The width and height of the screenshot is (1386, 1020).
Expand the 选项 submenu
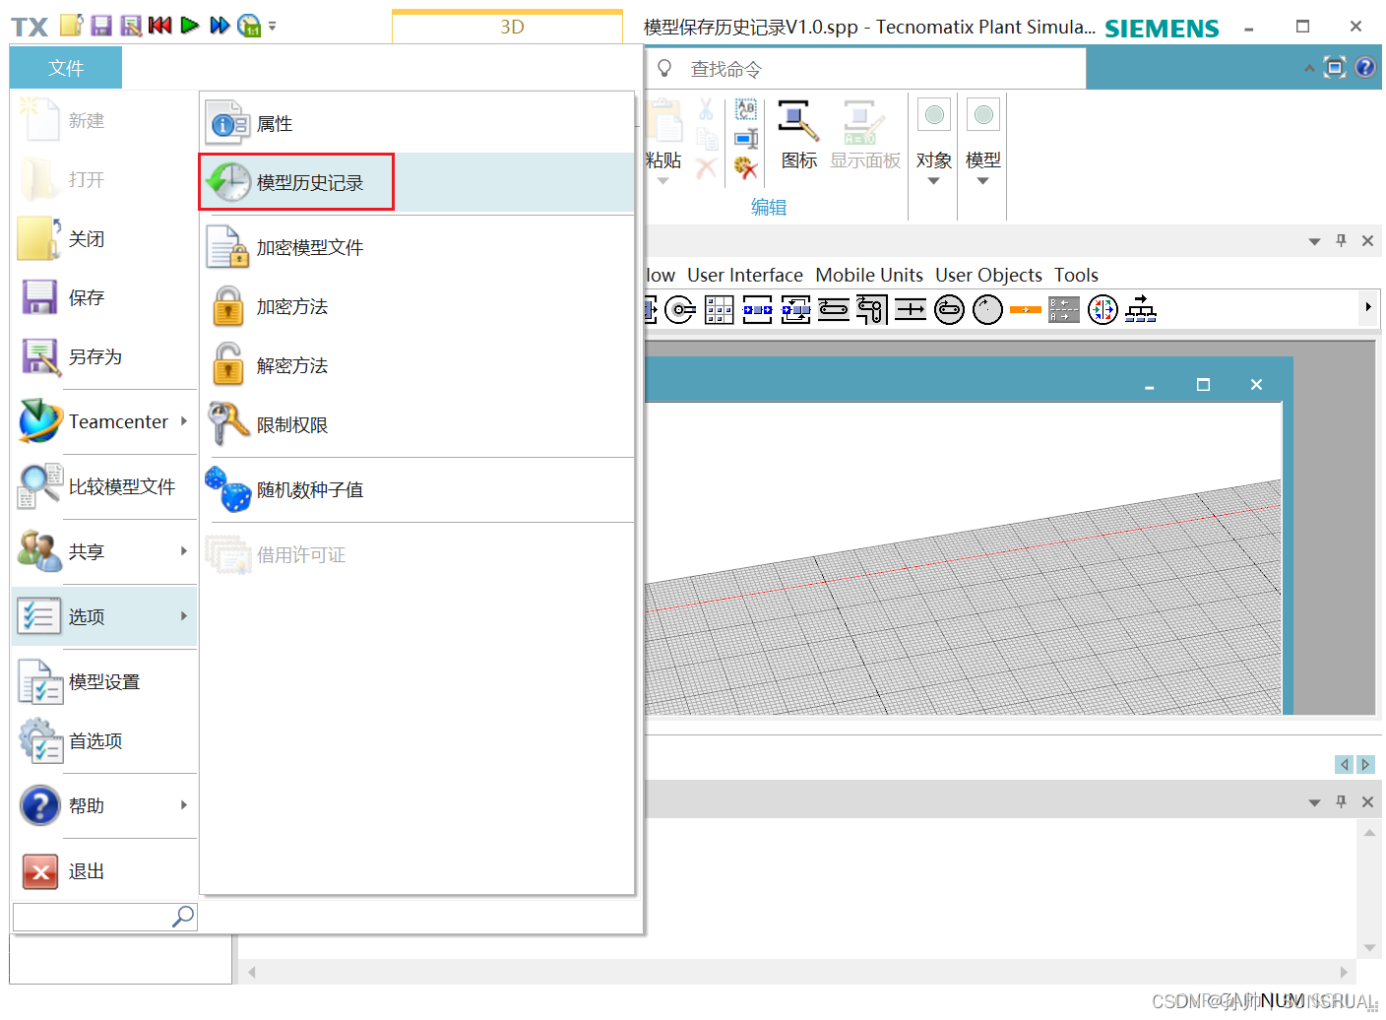(x=104, y=616)
